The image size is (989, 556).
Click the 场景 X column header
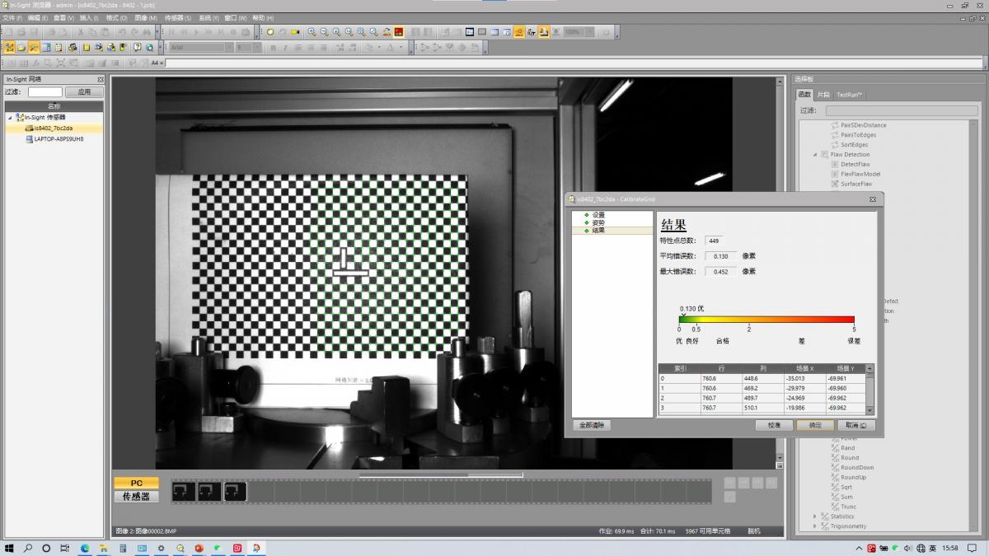click(804, 368)
